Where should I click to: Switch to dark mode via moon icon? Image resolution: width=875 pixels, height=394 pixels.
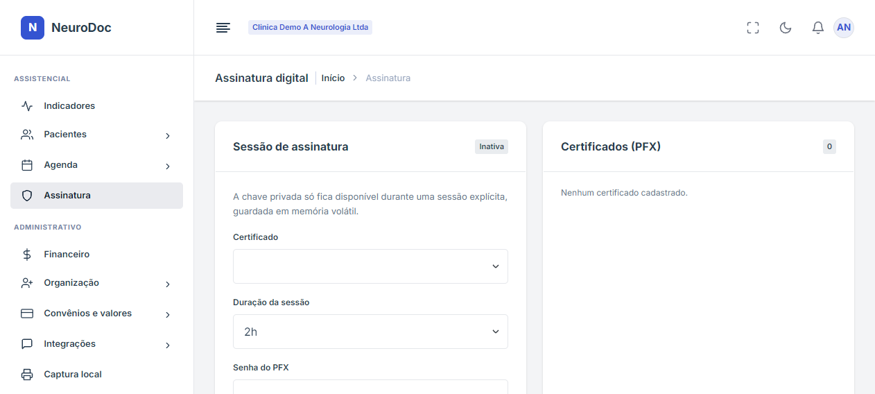click(786, 28)
